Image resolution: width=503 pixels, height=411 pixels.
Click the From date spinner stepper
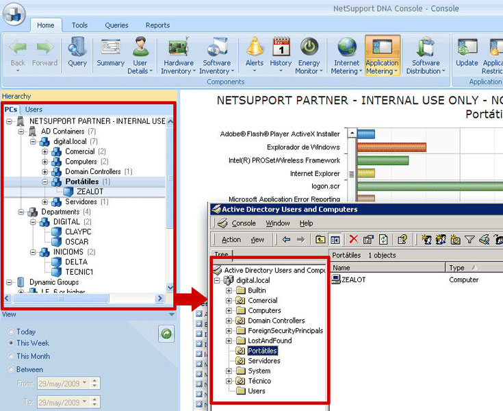(94, 383)
